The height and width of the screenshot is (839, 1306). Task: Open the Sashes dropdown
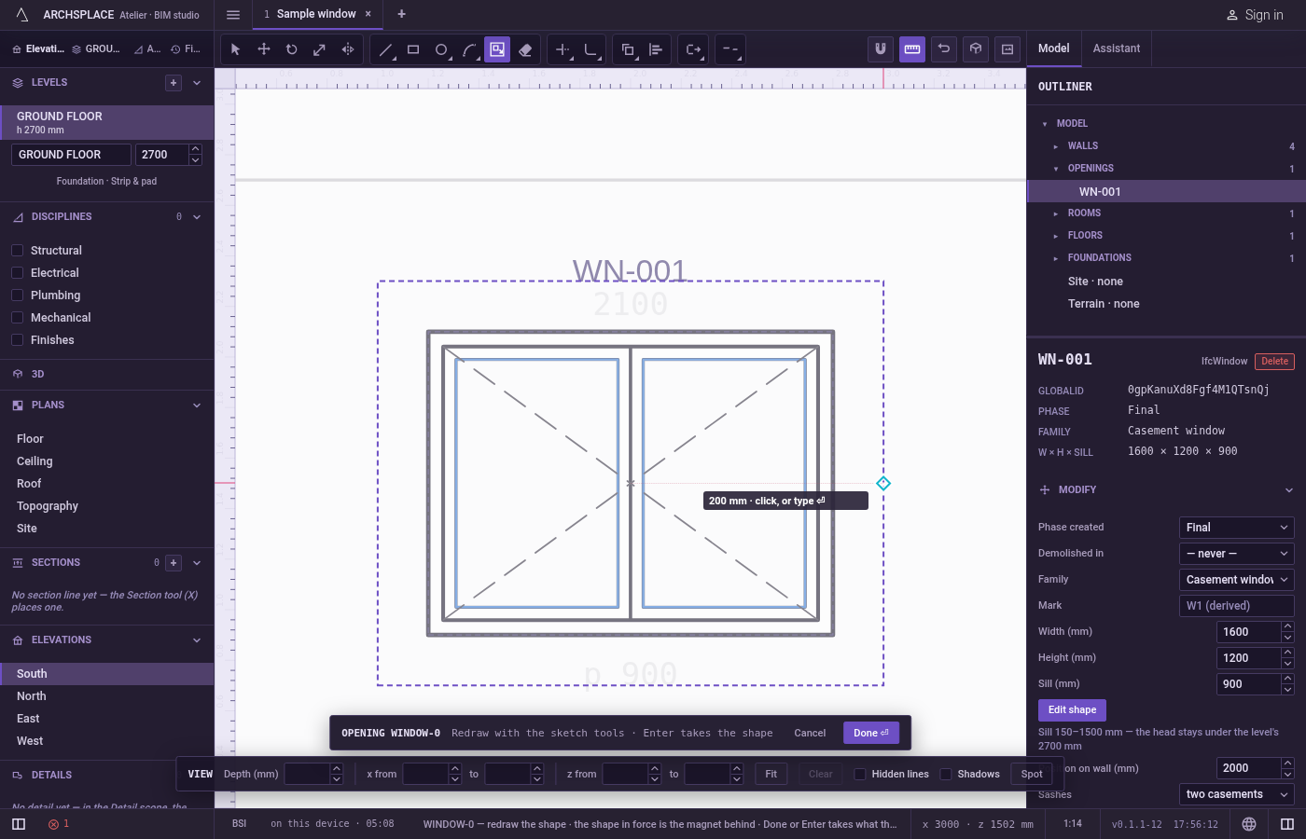coord(1237,794)
